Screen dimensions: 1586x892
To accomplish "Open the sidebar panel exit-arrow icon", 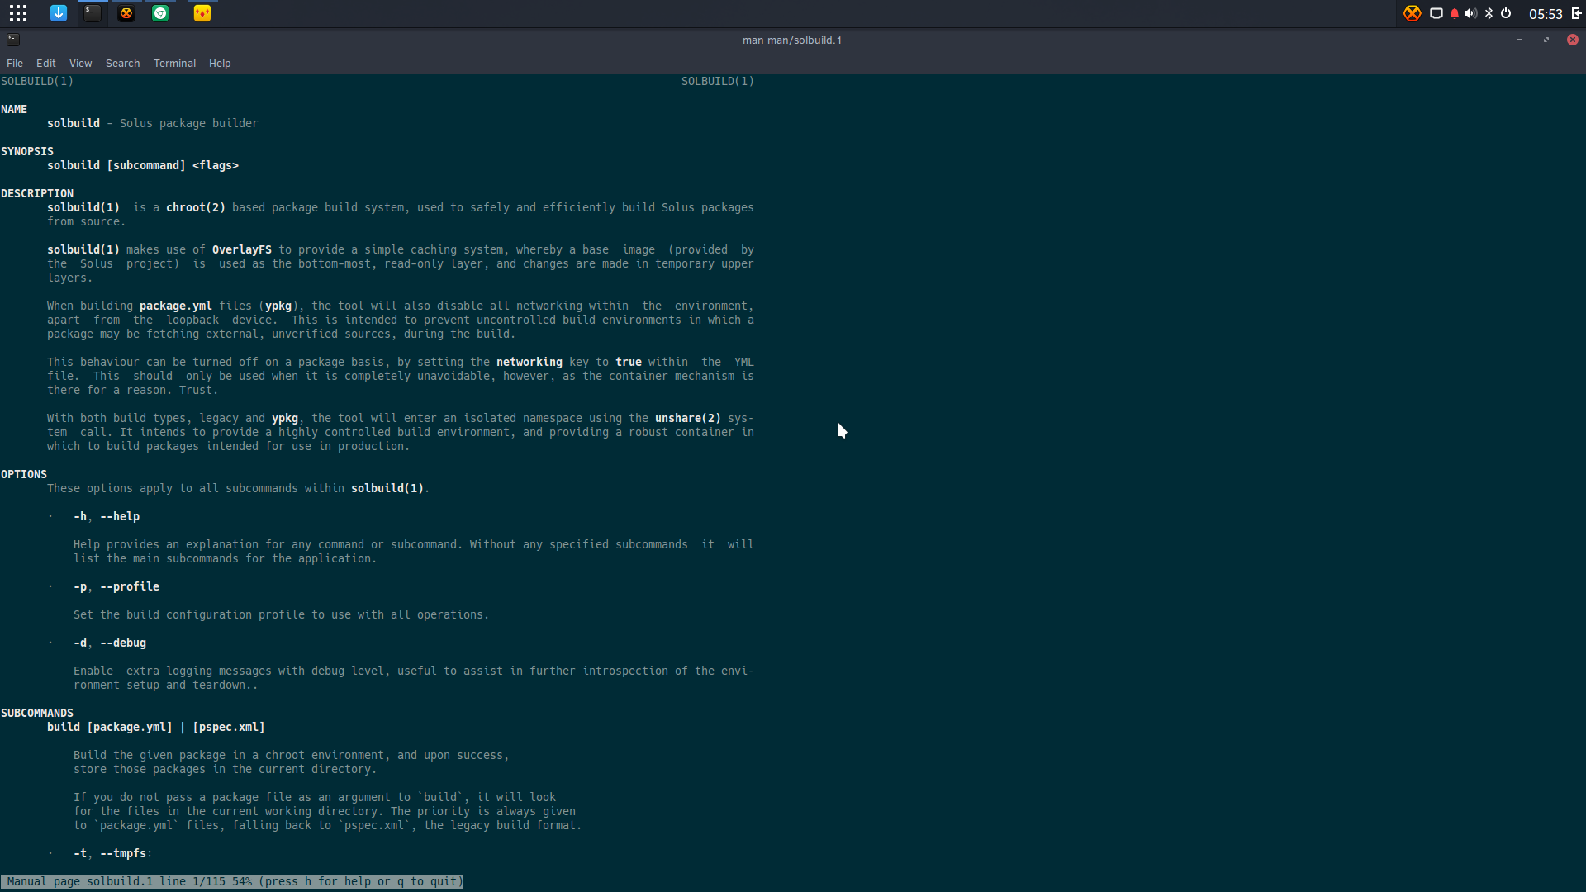I will (x=1576, y=13).
